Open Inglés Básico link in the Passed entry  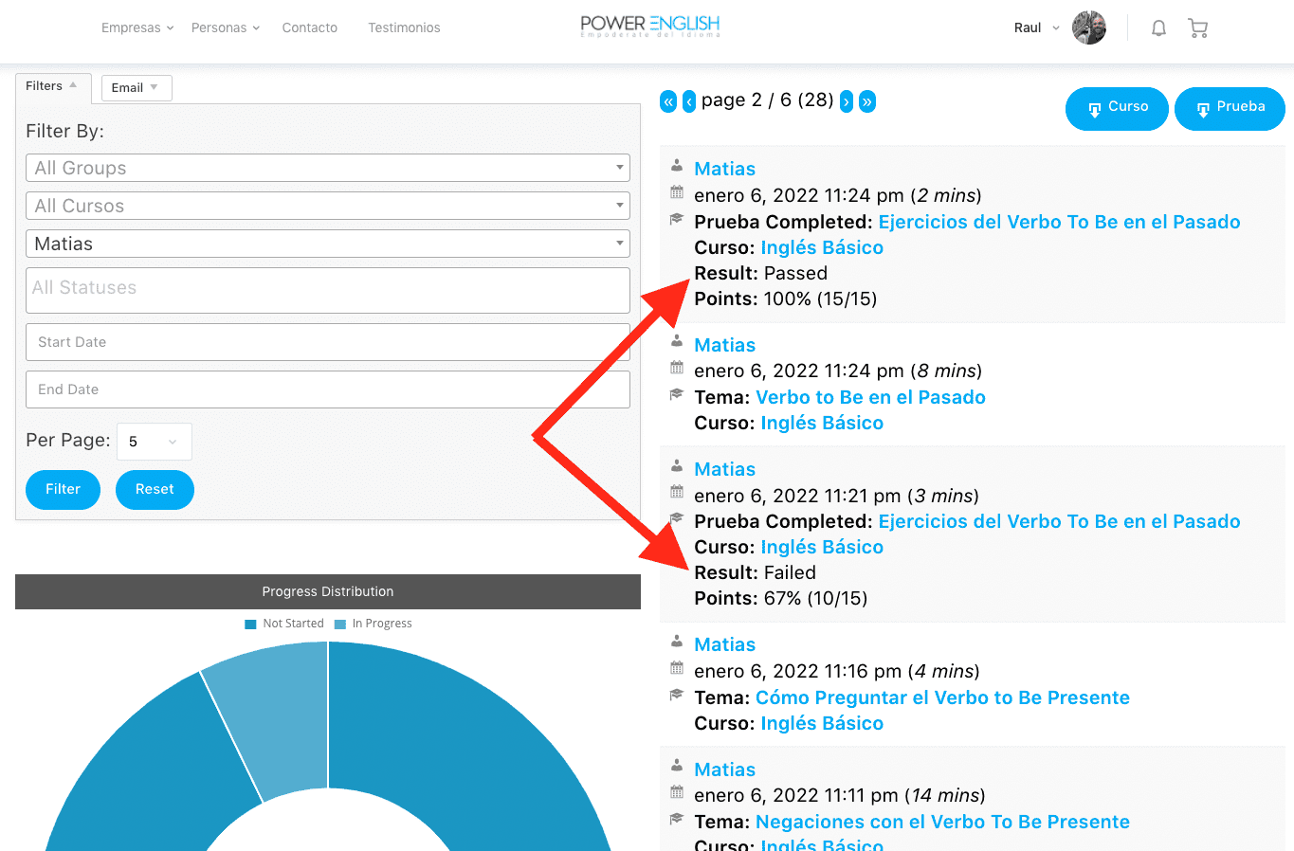coord(822,247)
